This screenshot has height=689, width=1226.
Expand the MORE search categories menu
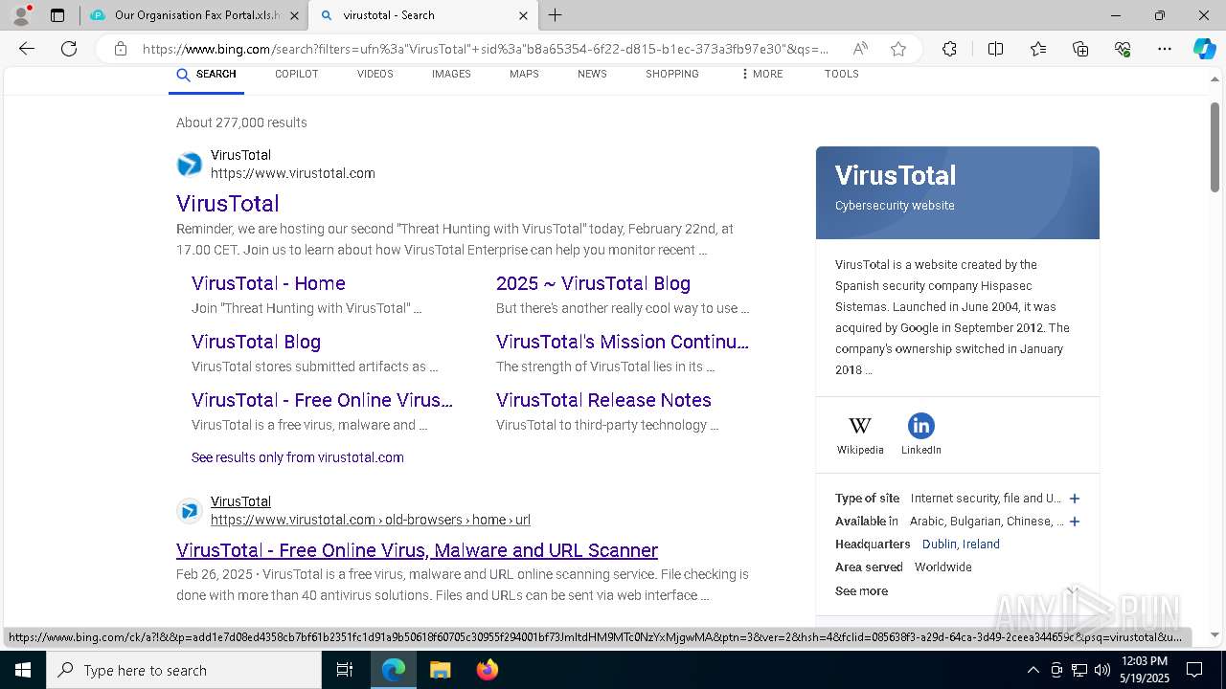coord(761,75)
